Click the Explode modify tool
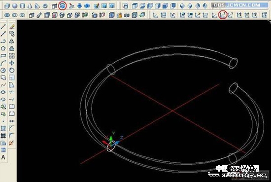Viewport: 271px width, 182px height. tap(11, 143)
